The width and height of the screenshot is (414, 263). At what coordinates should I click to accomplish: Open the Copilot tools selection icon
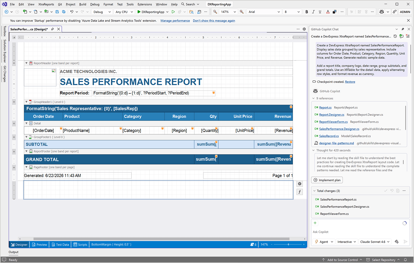(397, 242)
